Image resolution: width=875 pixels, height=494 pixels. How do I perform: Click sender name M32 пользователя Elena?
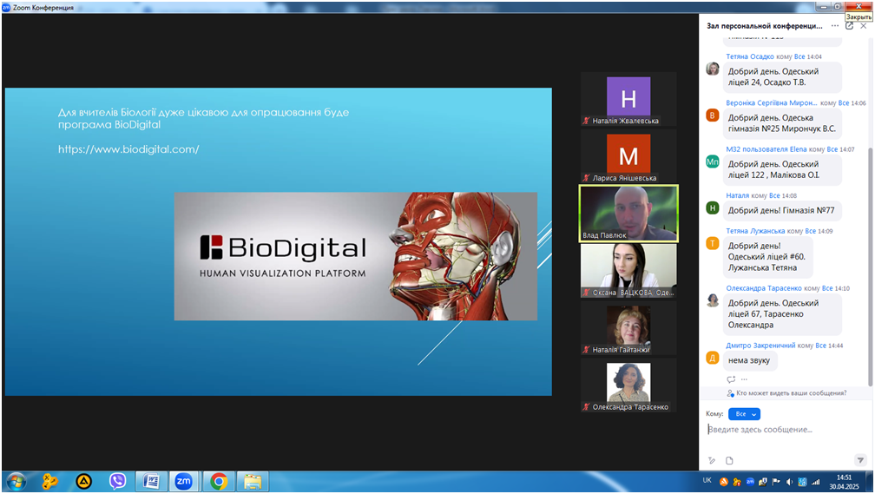766,149
